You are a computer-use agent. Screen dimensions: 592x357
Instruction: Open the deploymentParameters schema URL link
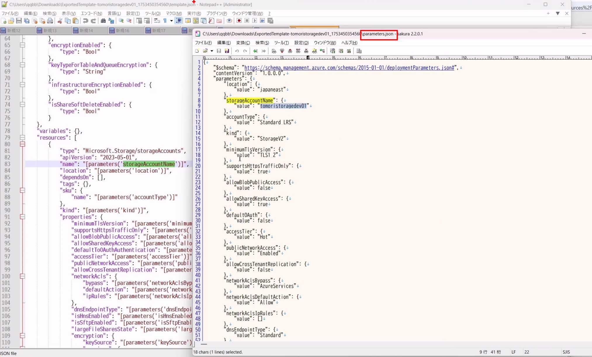coord(349,68)
